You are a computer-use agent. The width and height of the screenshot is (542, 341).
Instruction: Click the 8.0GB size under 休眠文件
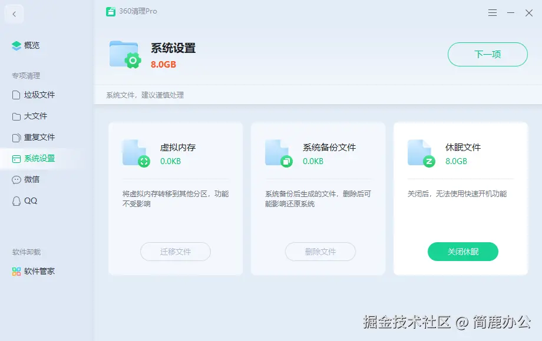point(456,161)
